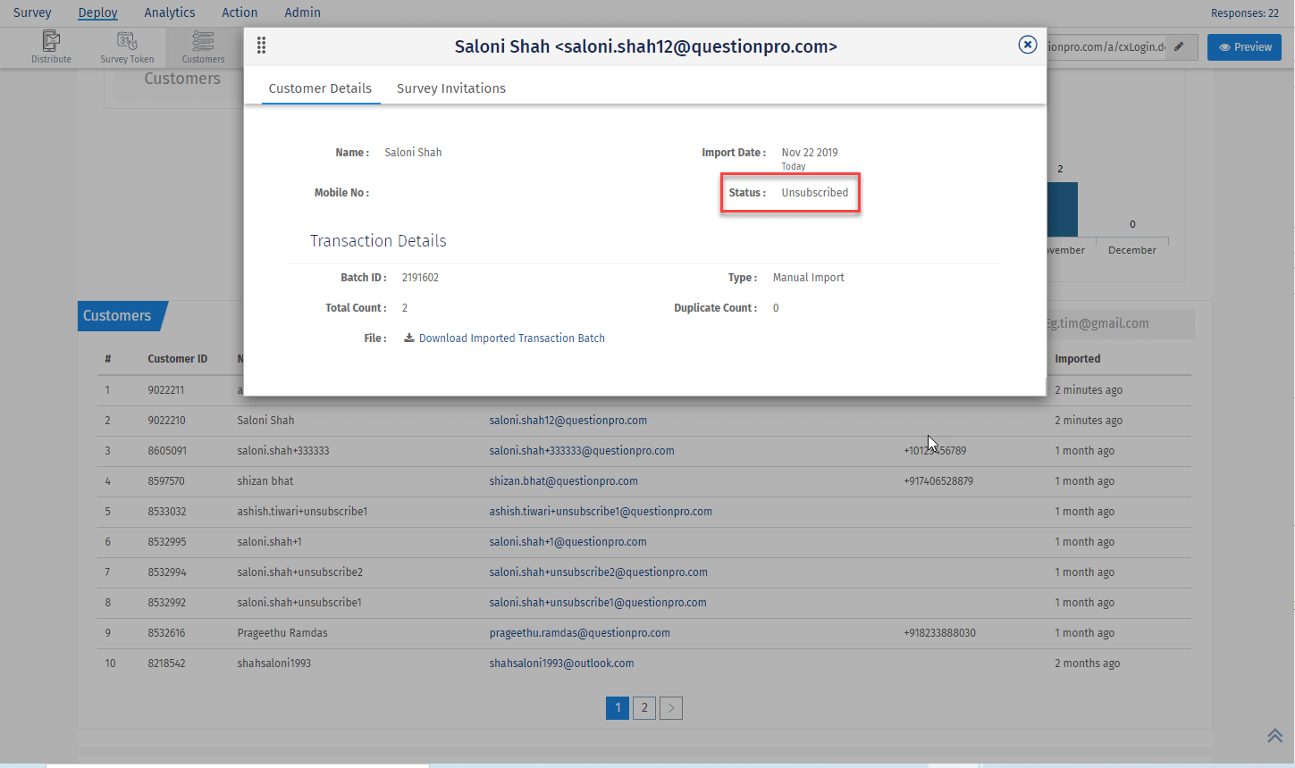Click the next page arrow in pagination
Viewport: 1295px width, 768px height.
671,708
